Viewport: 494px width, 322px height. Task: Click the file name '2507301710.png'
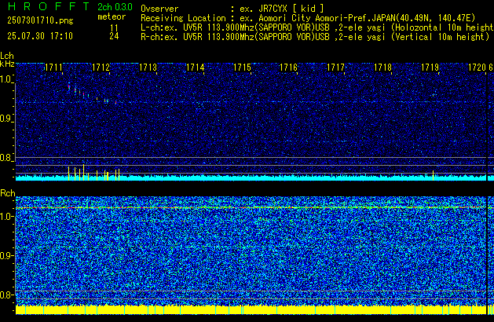[40, 20]
